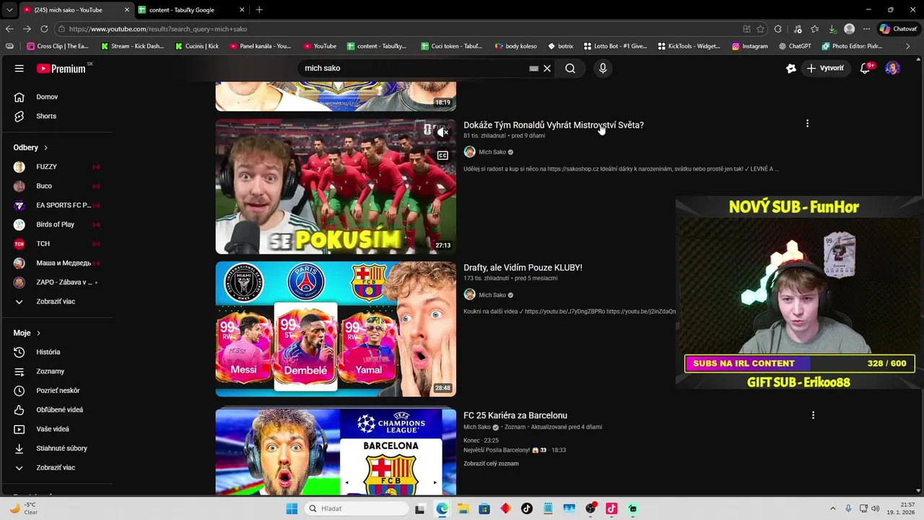Open Pozrieť neskôr in the sidebar
This screenshot has height=520, width=924.
[x=58, y=391]
